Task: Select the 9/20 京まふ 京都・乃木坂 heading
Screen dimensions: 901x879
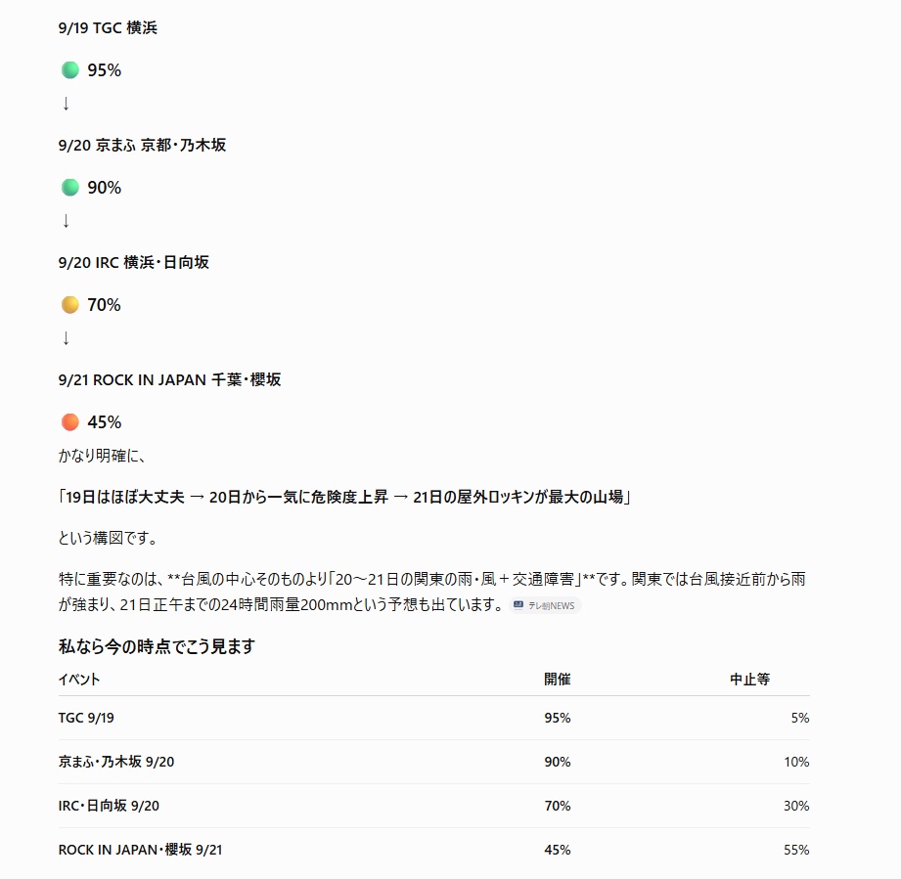Action: tap(142, 145)
